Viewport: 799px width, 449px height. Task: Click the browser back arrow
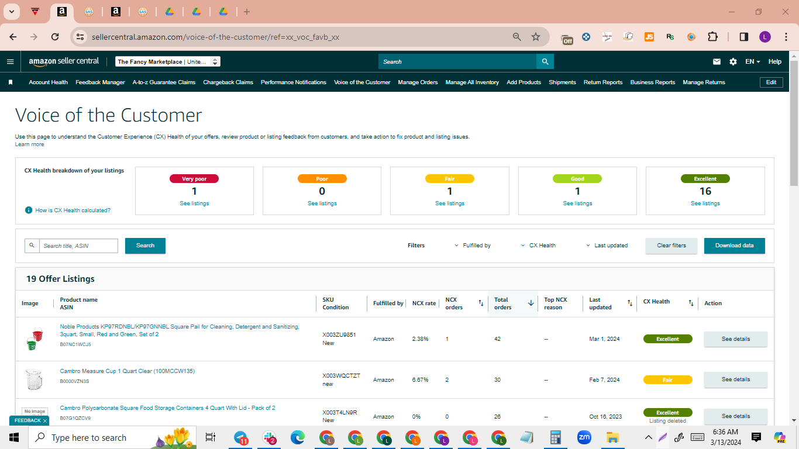13,37
